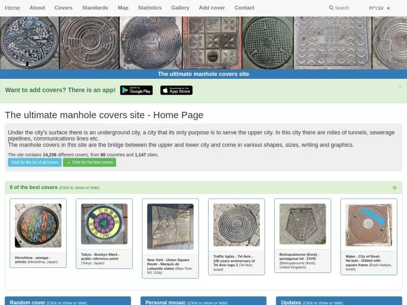Image resolution: width=407 pixels, height=305 pixels.
Task: Toggle the Updates panel
Action: click(x=312, y=302)
